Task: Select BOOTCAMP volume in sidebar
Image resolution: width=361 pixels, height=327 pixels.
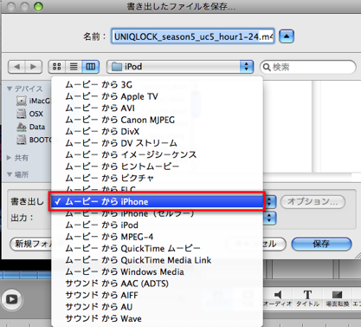Action: point(34,140)
